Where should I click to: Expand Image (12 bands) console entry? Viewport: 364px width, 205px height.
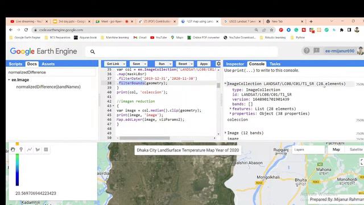[225, 133]
